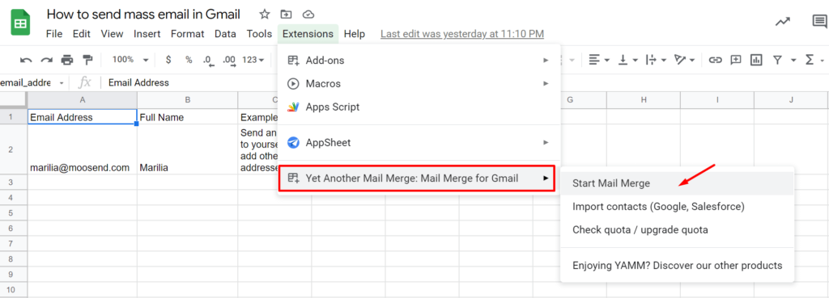Open the Data menu
Screen dimensions: 829x298
(225, 34)
